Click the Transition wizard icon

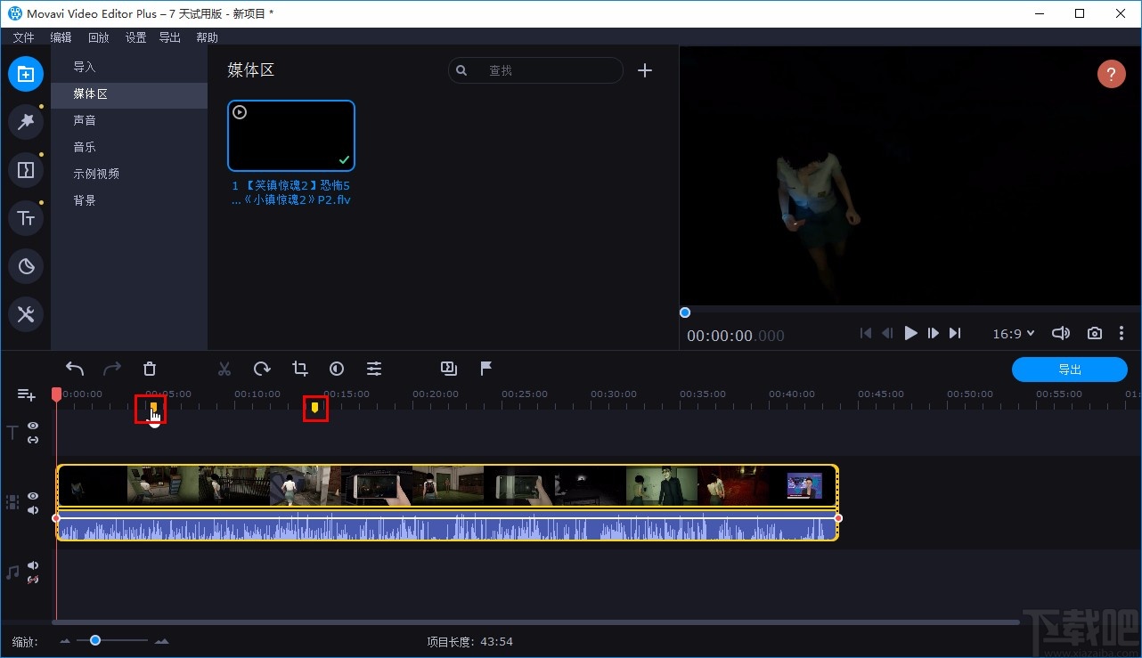pos(449,369)
